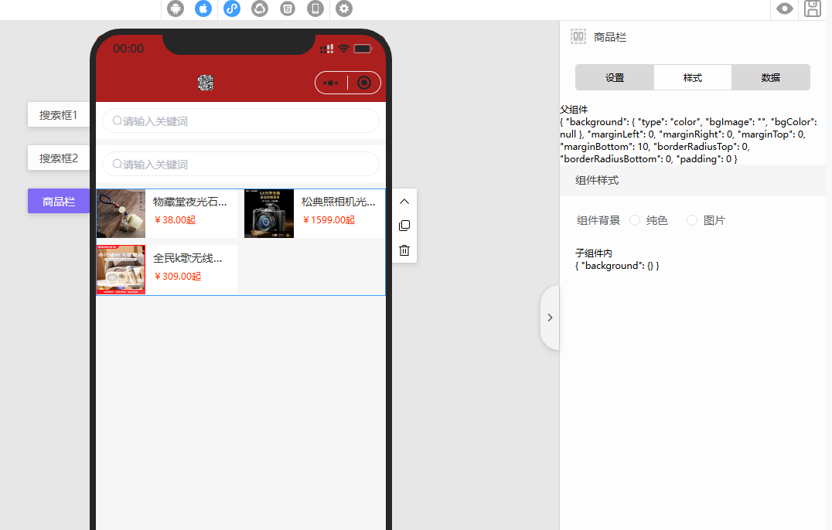The width and height of the screenshot is (832, 530).
Task: Click the 搜索框1 component label
Action: click(59, 114)
